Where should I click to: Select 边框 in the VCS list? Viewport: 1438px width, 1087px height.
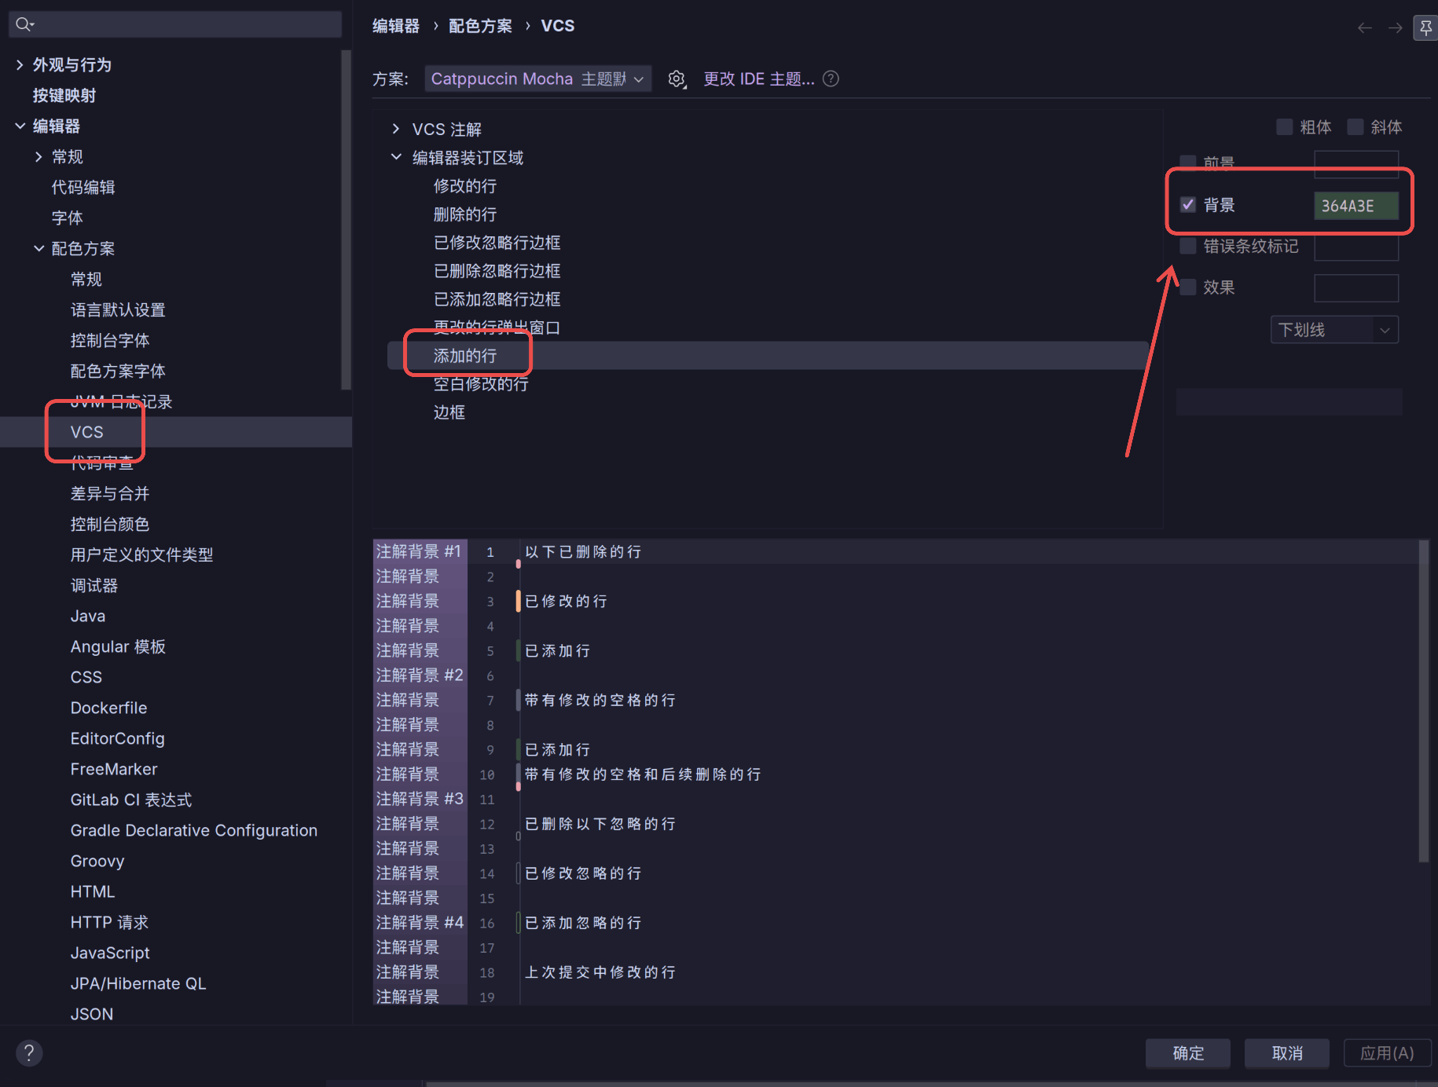point(449,412)
